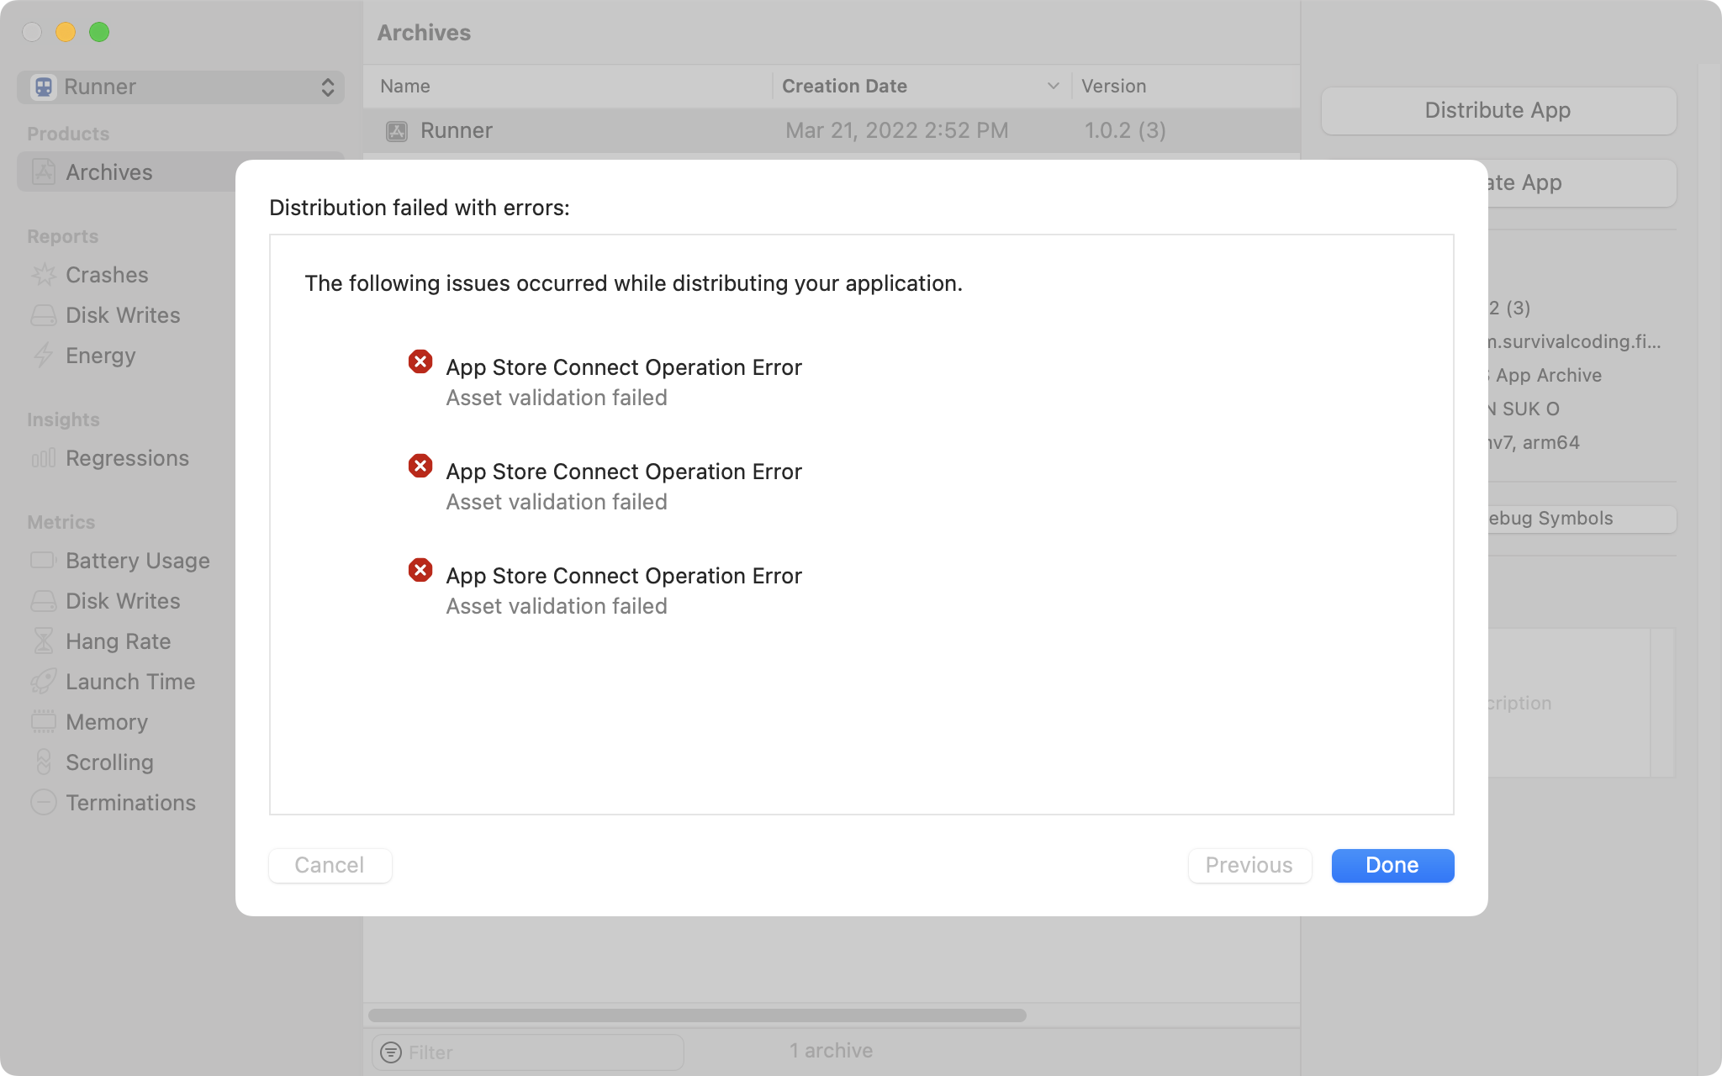Toggle Creation Date sort chevron
Viewport: 1722px width, 1076px height.
[x=1053, y=87]
